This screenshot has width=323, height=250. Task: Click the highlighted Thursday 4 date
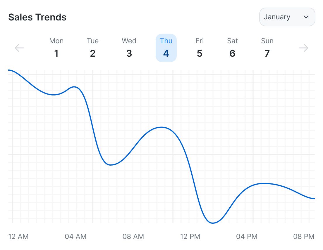pos(166,48)
